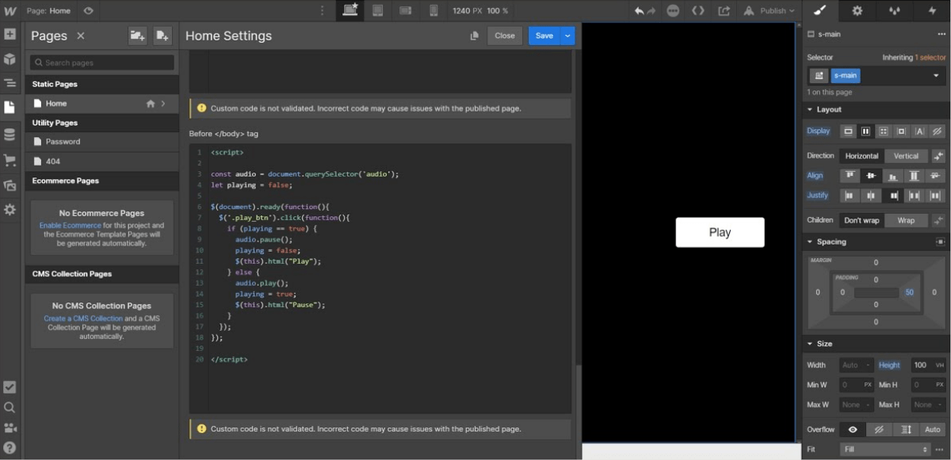
Task: Enable Wrap for Children
Action: pos(906,219)
